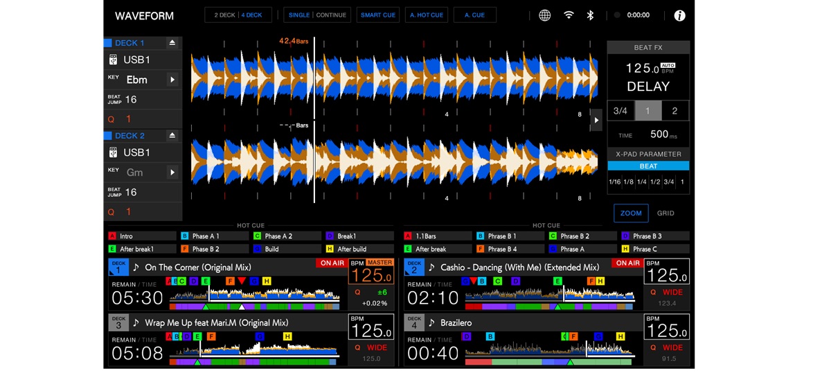Viewport: 831px width, 377px height.
Task: Click the USB1 source icon on Deck 1
Action: [114, 60]
